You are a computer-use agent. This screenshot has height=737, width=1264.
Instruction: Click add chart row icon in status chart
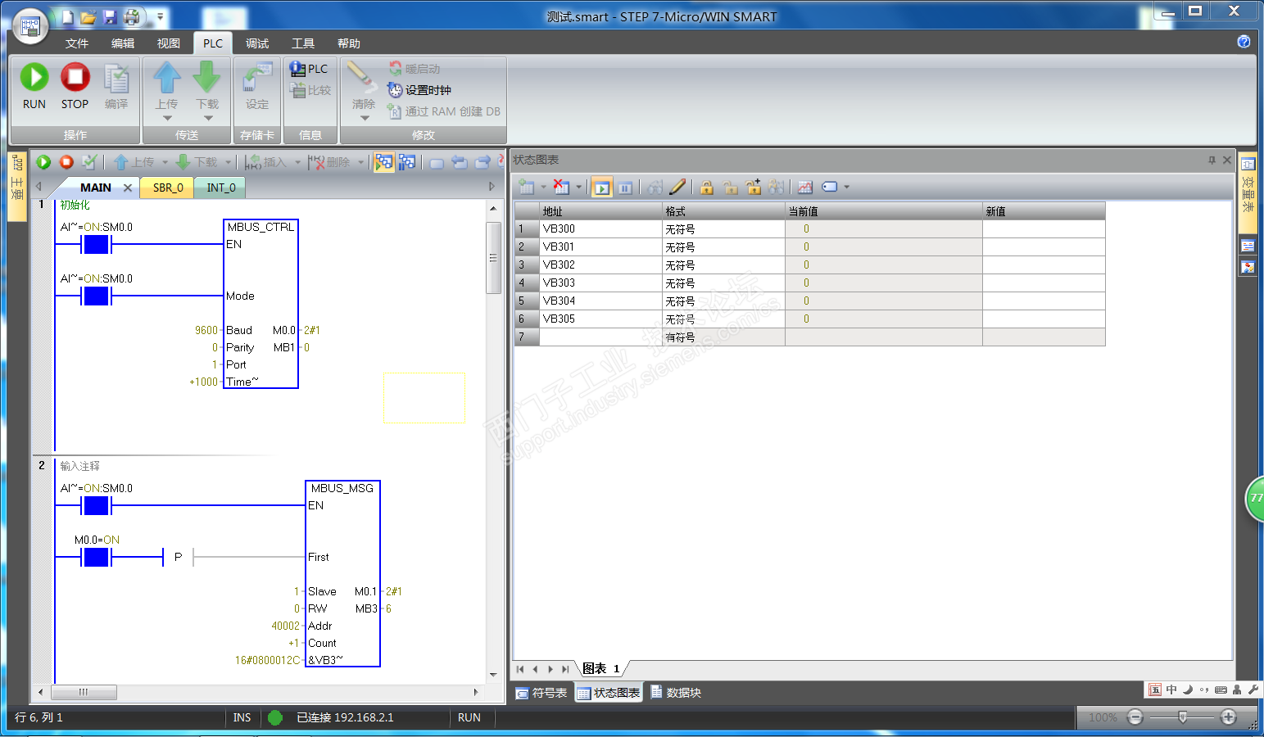tap(527, 188)
